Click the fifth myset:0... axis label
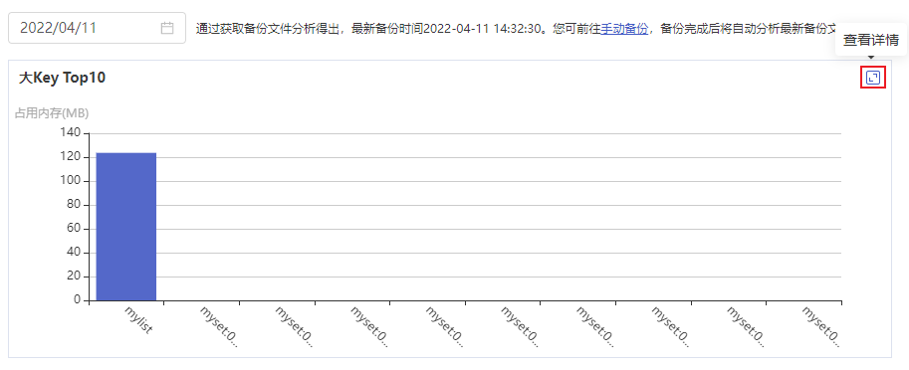 pos(520,326)
